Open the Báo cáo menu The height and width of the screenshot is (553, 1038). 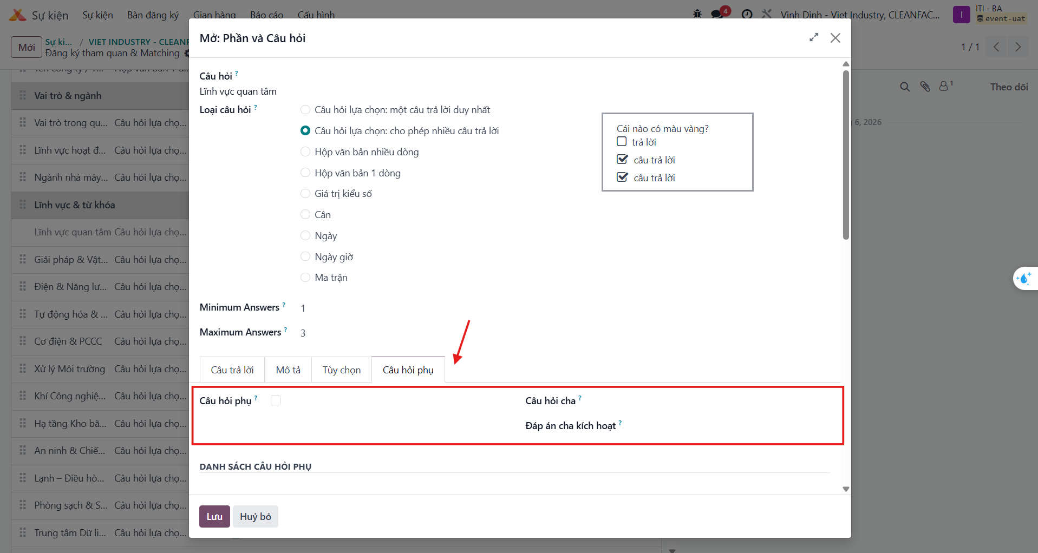(x=267, y=15)
